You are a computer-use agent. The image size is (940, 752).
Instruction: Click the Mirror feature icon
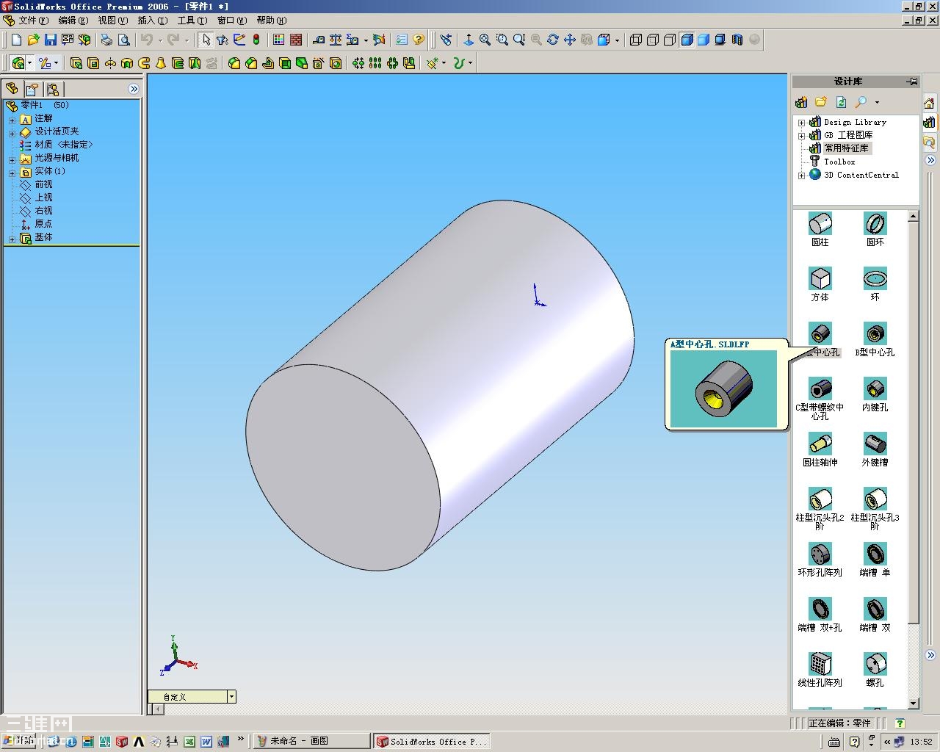pyautogui.click(x=409, y=63)
